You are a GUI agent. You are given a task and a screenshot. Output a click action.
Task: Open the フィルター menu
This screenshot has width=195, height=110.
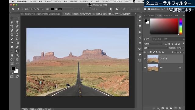[84, 1]
